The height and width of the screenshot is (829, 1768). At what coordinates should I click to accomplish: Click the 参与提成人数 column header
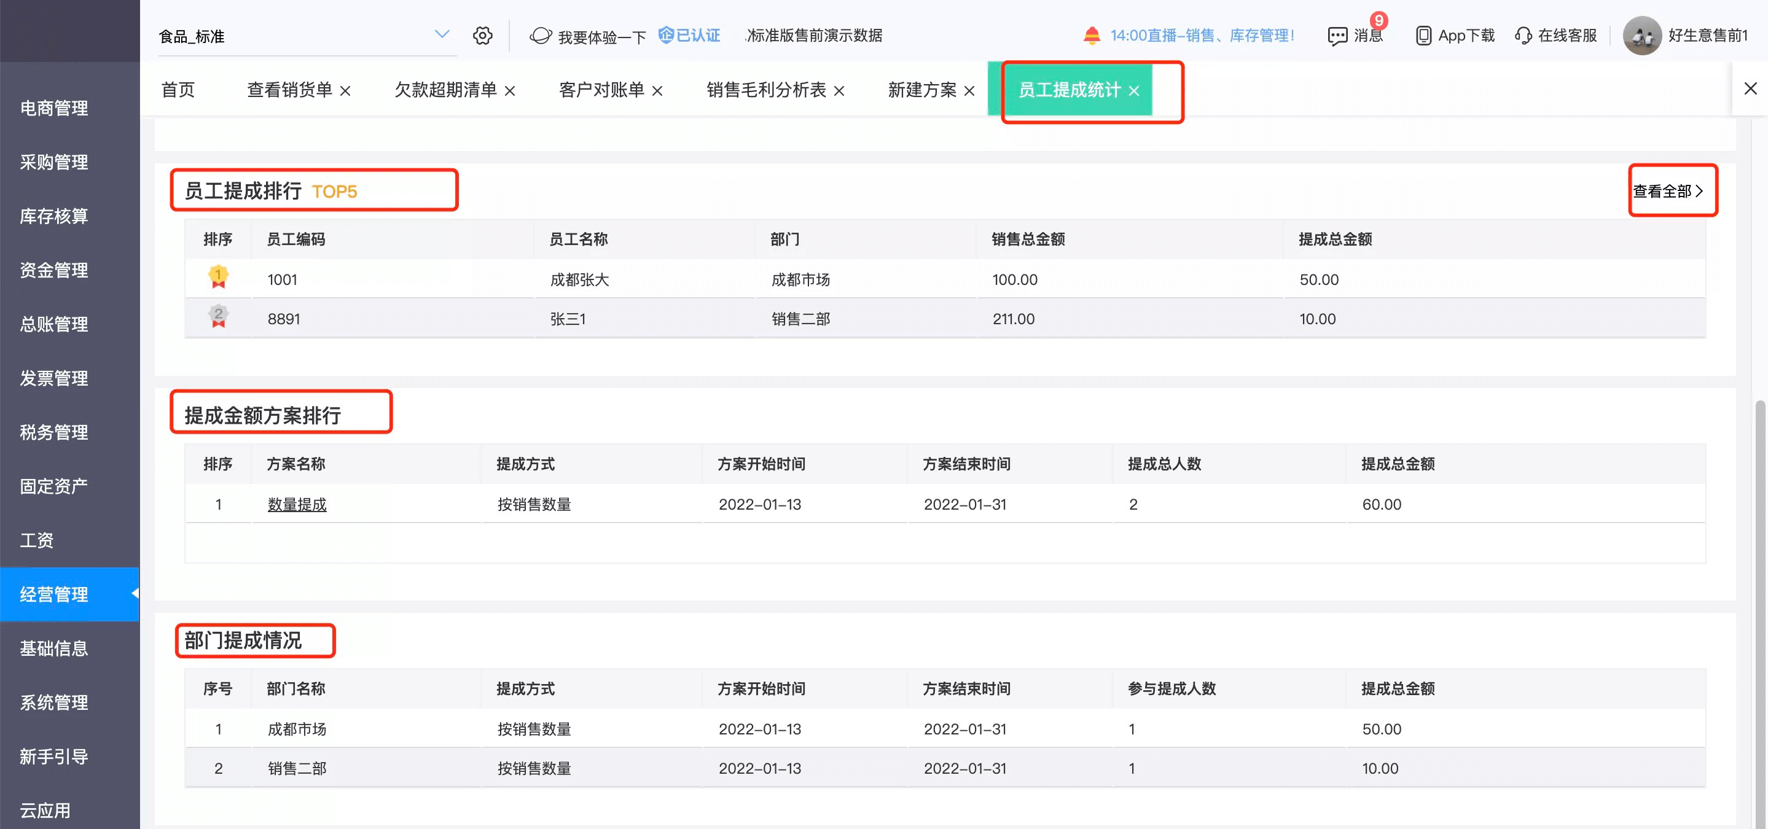1171,689
